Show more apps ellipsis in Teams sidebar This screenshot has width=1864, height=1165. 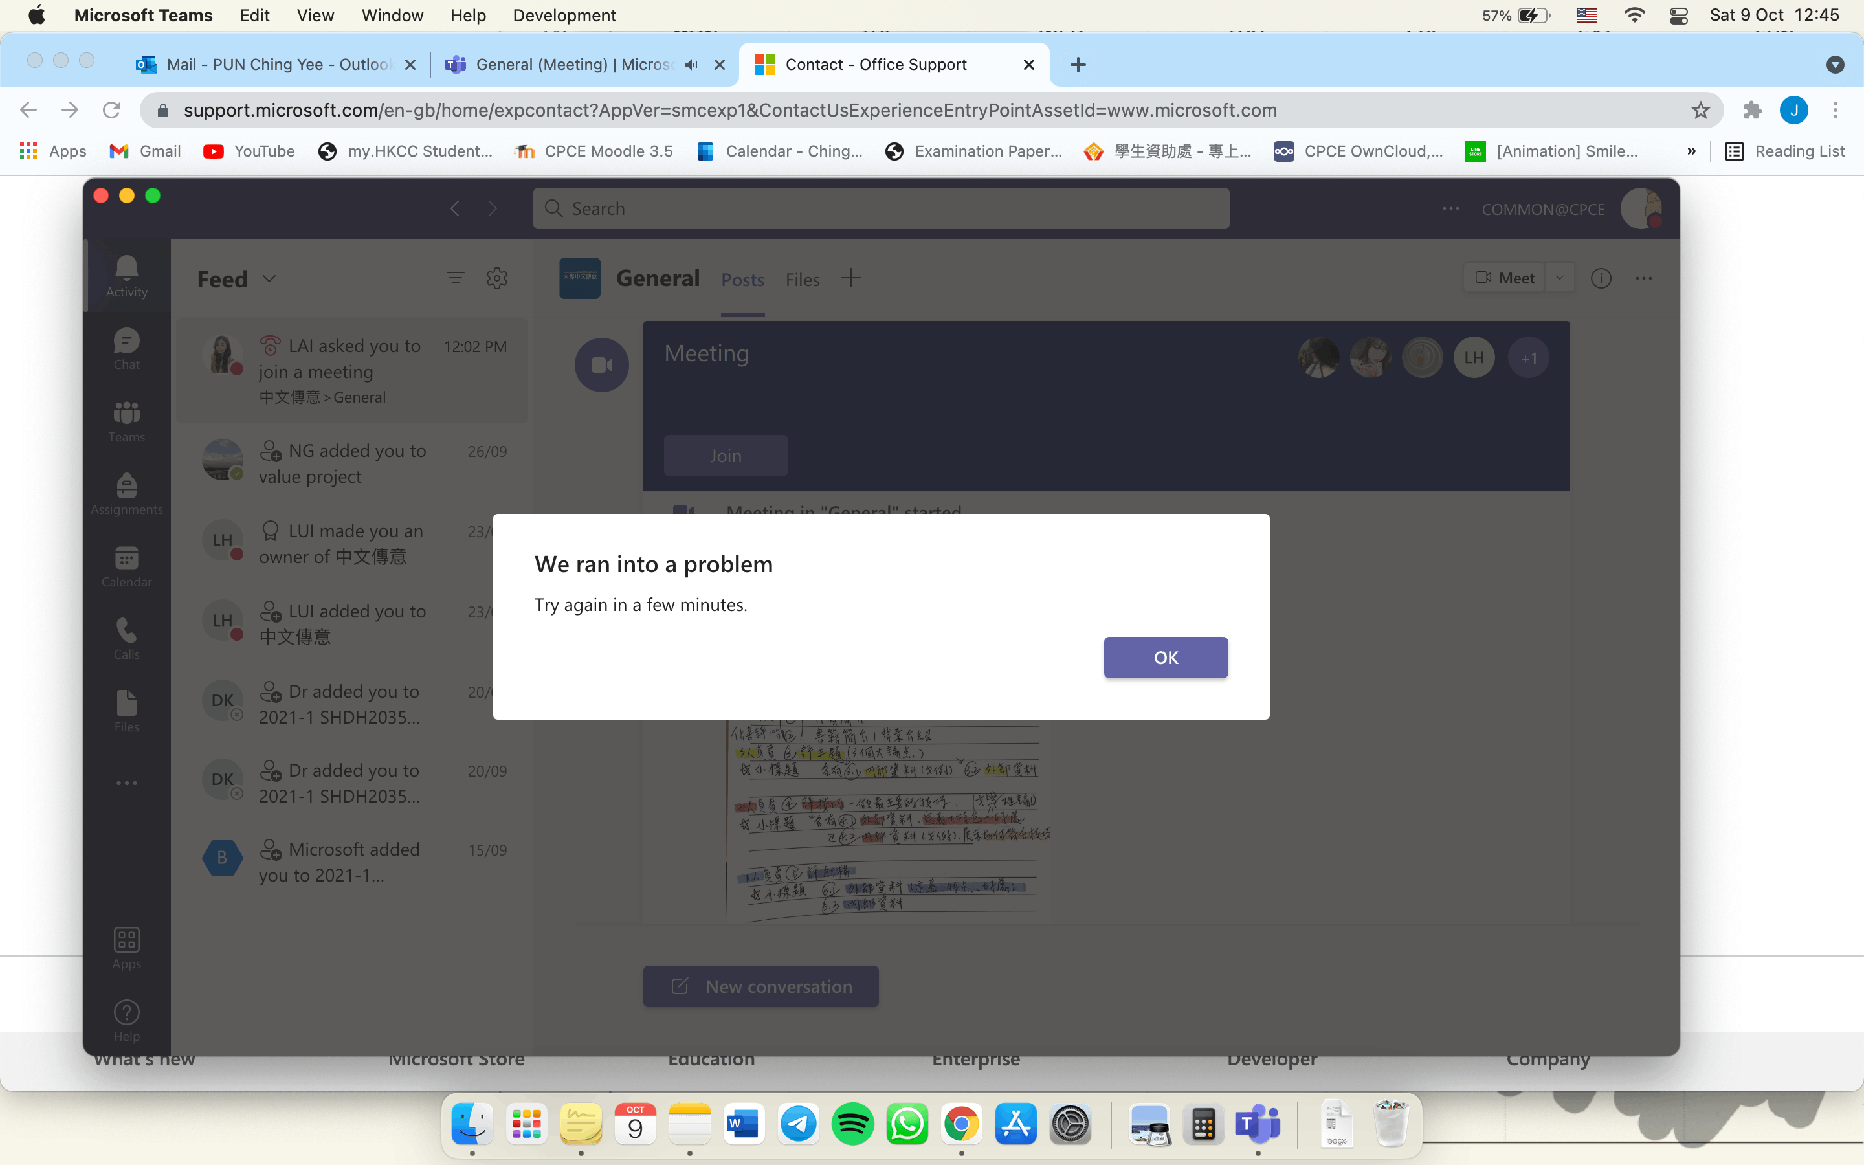tap(126, 783)
